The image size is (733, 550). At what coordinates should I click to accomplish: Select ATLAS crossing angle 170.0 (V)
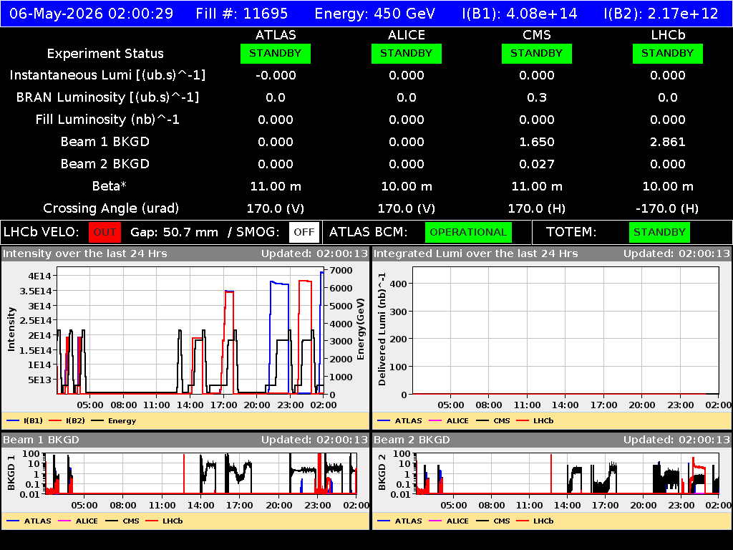(276, 208)
